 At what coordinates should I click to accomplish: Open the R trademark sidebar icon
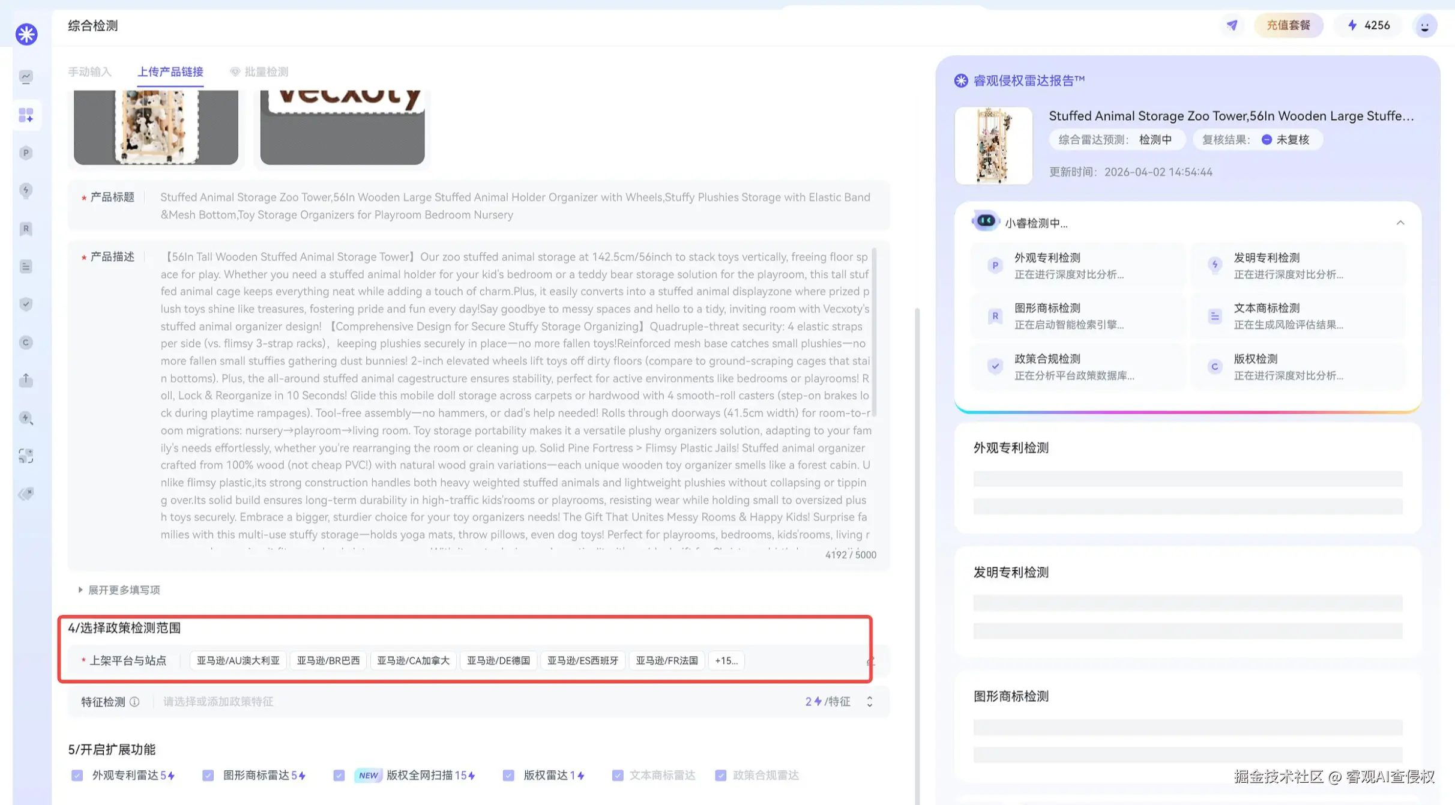26,229
